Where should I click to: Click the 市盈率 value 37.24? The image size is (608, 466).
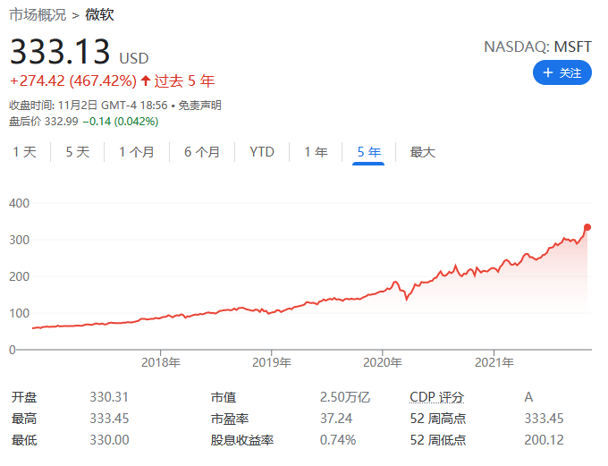(336, 419)
